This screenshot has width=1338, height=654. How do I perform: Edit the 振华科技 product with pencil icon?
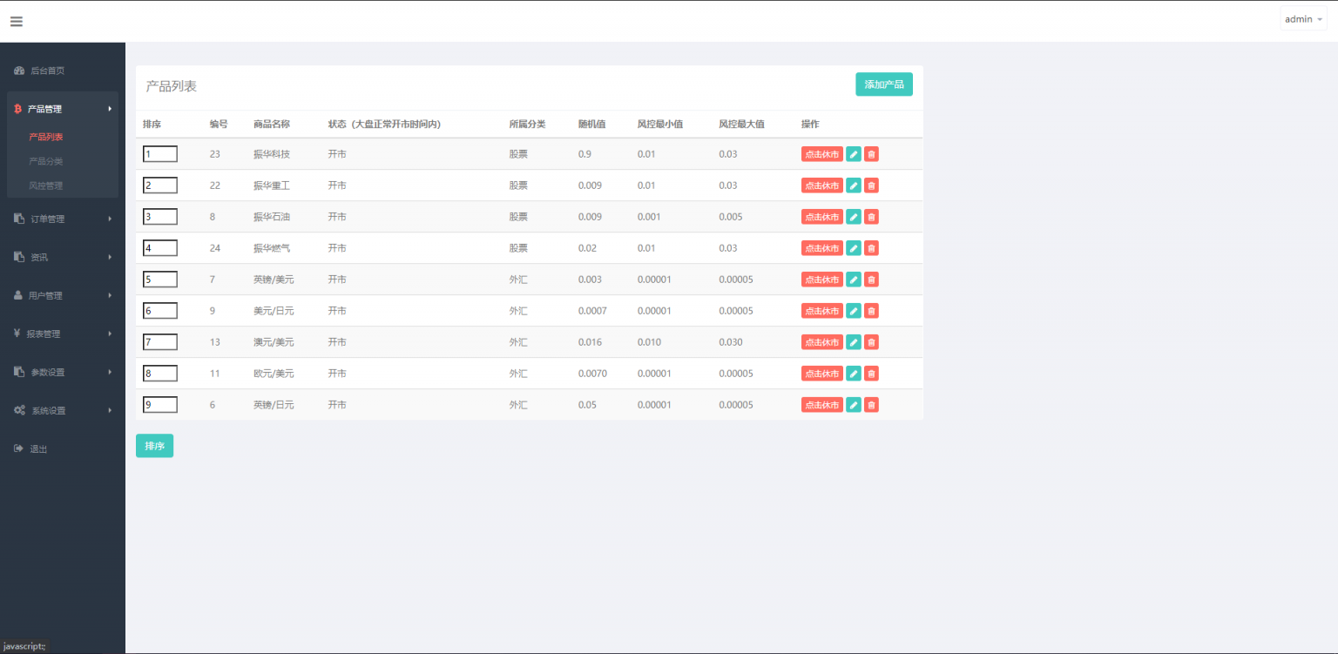[854, 154]
